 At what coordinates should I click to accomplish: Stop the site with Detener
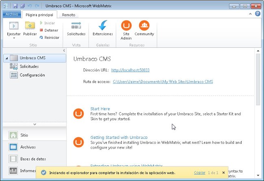49,30
